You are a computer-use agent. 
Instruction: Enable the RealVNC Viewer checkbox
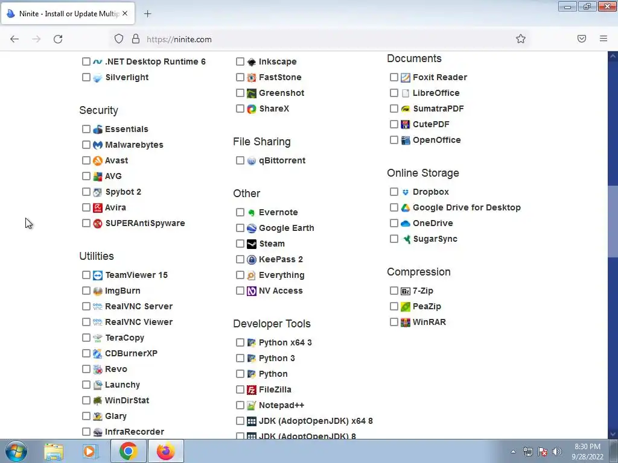(86, 322)
